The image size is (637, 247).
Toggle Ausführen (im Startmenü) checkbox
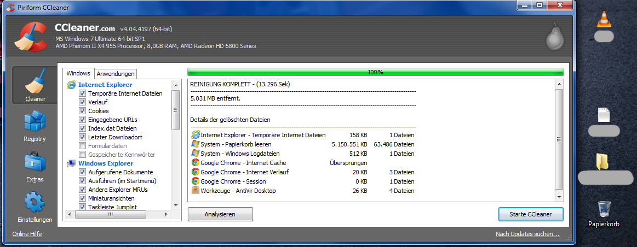(x=83, y=181)
